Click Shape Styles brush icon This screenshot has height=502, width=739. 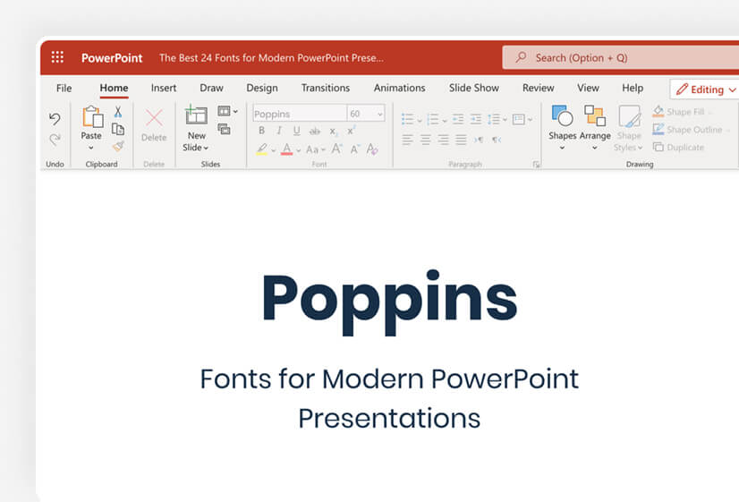[630, 116]
